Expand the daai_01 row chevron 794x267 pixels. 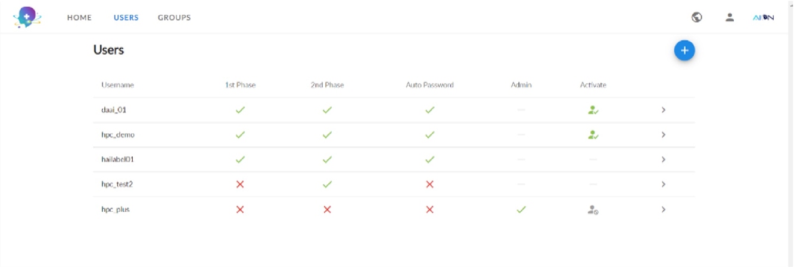coord(663,110)
